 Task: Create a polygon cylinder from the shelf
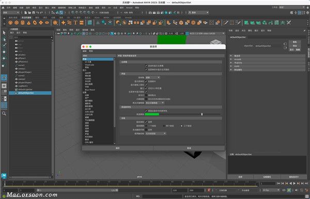pos(23,23)
